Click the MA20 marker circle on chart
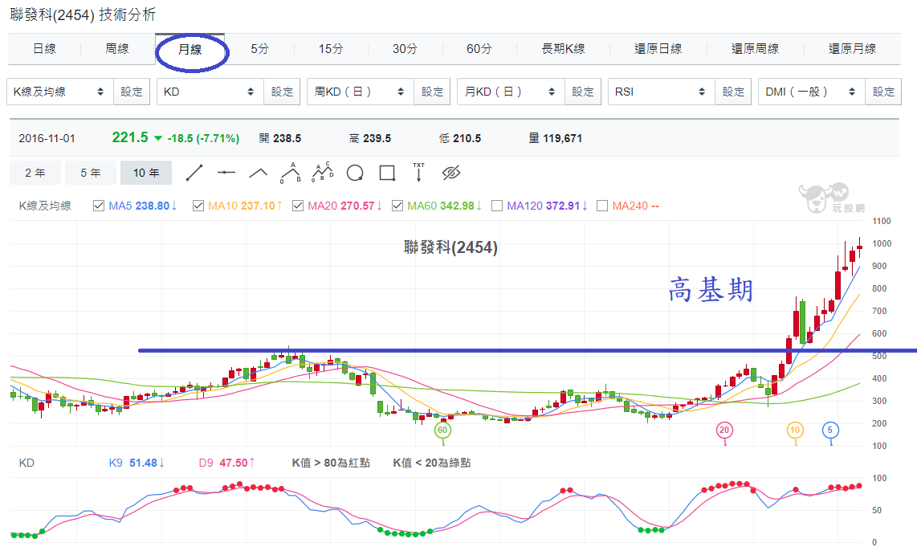Image resolution: width=917 pixels, height=547 pixels. (724, 430)
